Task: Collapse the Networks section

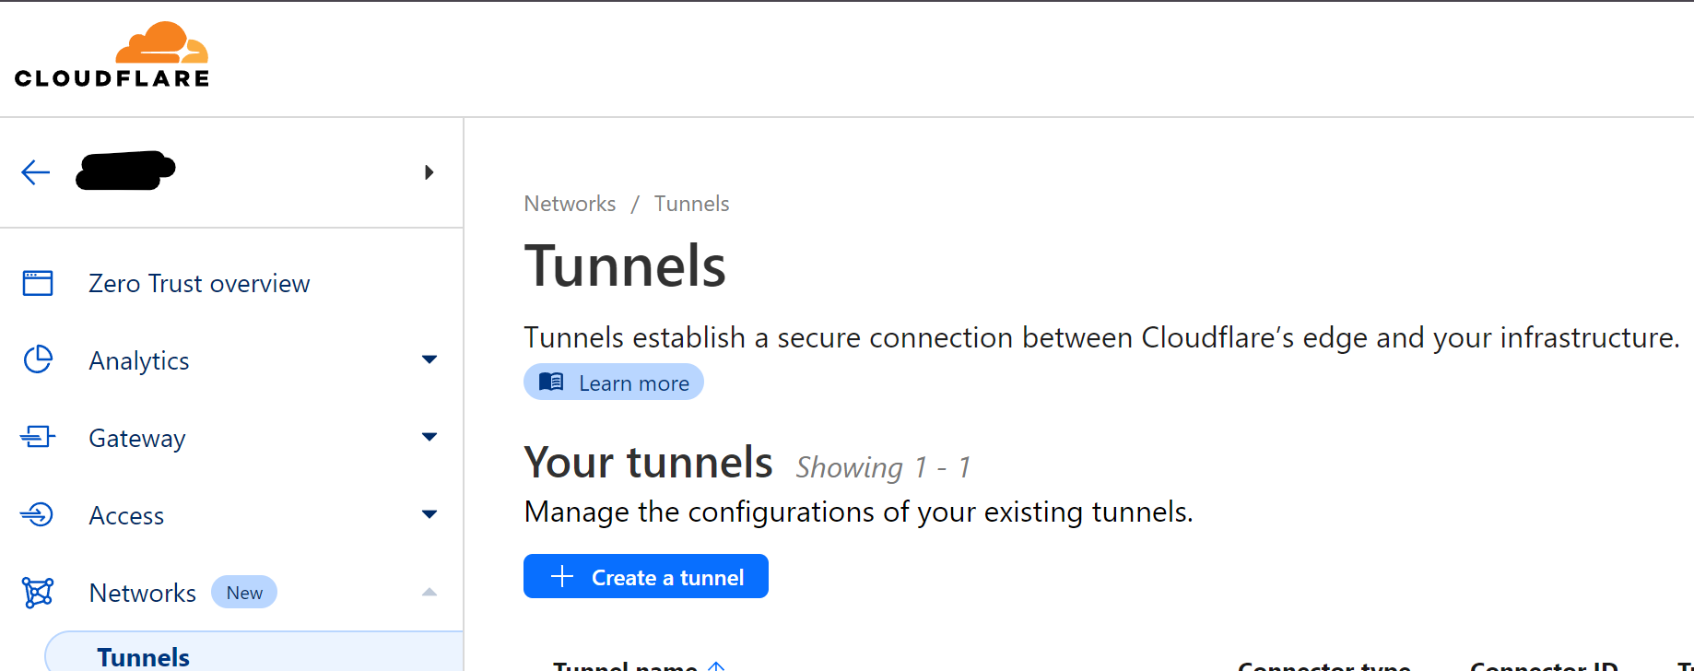Action: coord(429,592)
